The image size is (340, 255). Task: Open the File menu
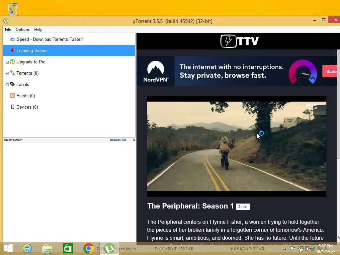[x=8, y=30]
